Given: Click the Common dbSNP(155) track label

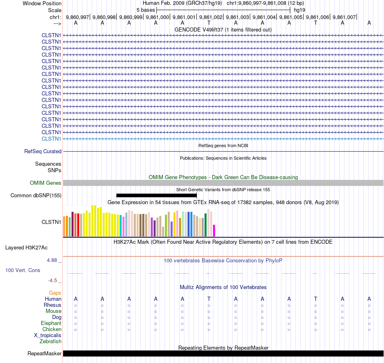Looking at the screenshot, I should click(x=36, y=196).
